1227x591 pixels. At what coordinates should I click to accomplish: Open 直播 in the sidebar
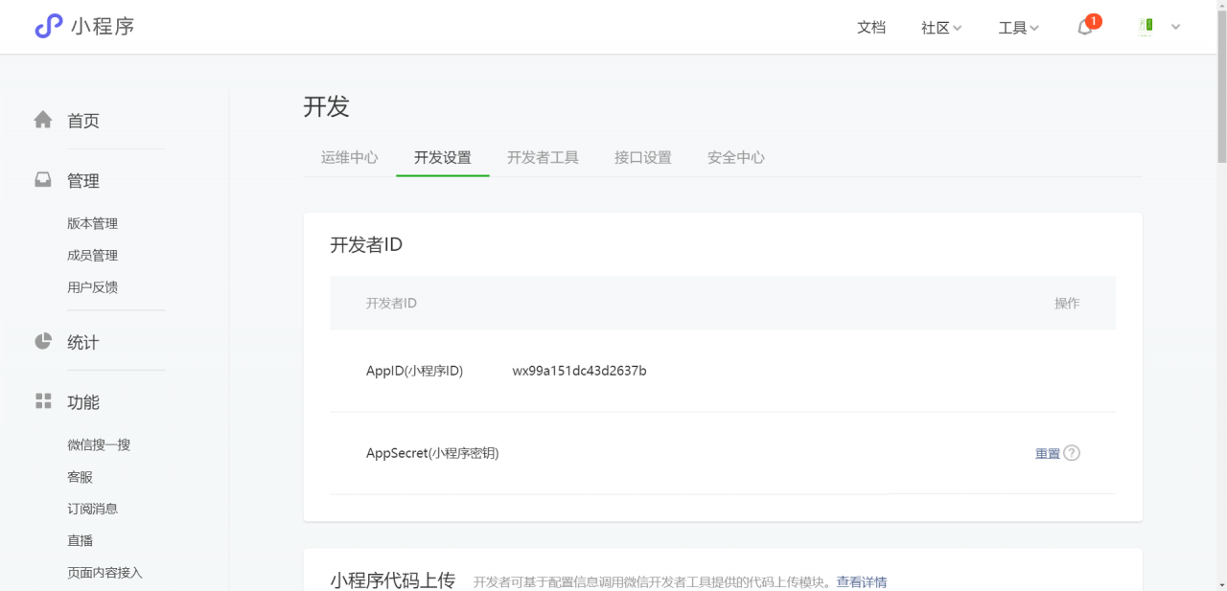tap(80, 540)
